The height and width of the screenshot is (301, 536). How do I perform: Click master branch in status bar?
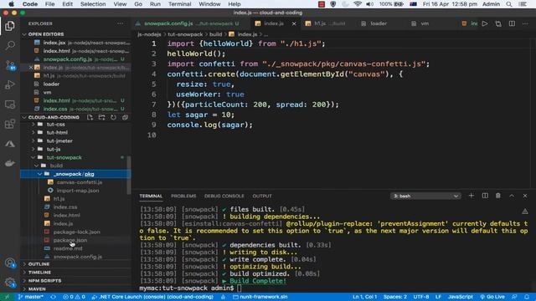(31, 297)
